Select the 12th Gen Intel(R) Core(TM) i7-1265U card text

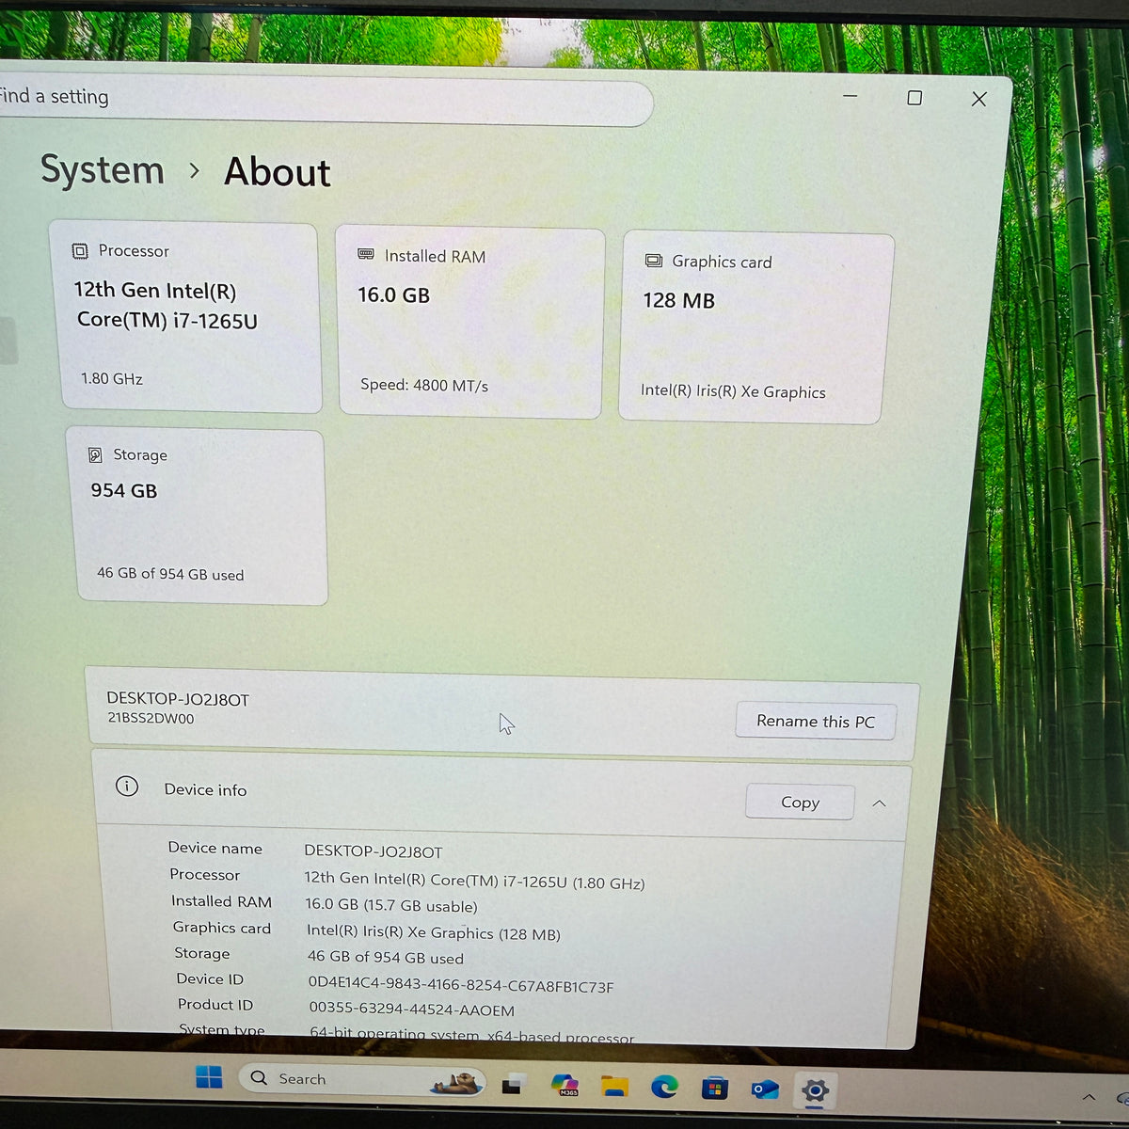[166, 306]
